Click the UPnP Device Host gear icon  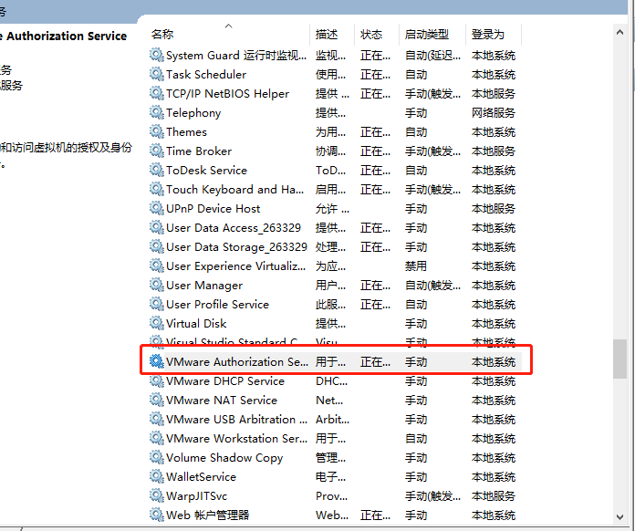pos(156,208)
